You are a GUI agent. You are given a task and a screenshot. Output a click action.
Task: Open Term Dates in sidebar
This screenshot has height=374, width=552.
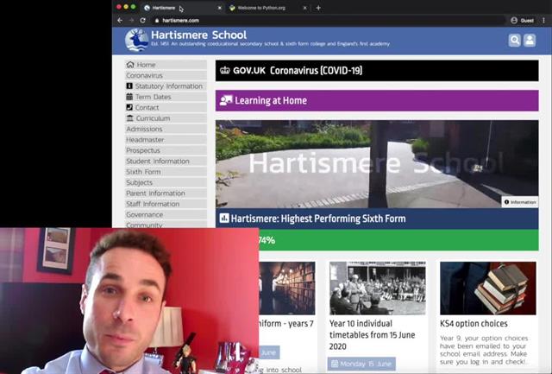pyautogui.click(x=166, y=97)
